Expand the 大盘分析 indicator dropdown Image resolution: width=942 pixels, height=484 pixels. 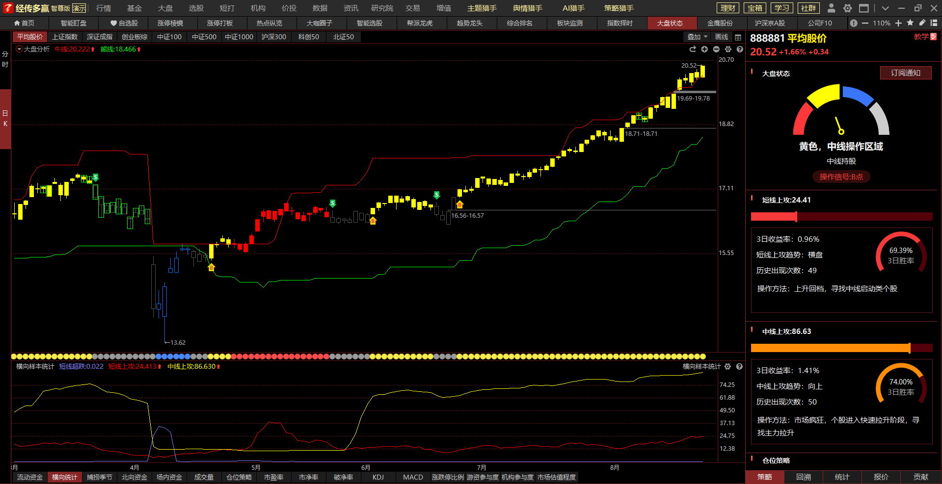[x=19, y=49]
